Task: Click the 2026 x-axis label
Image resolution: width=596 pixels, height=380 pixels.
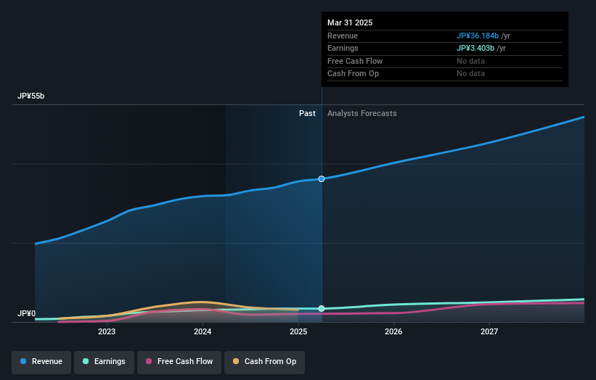Action: coord(393,332)
